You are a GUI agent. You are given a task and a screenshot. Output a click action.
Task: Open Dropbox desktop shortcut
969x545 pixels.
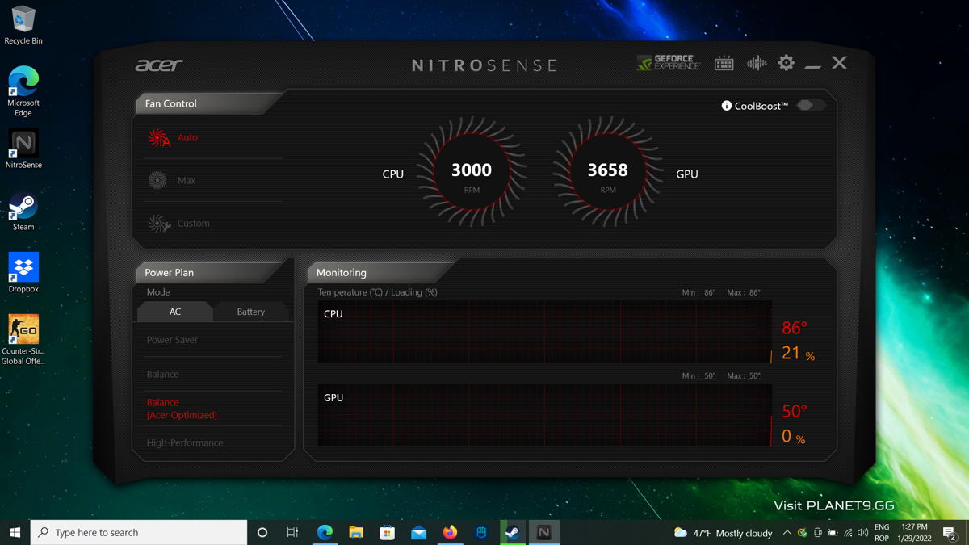(x=23, y=272)
